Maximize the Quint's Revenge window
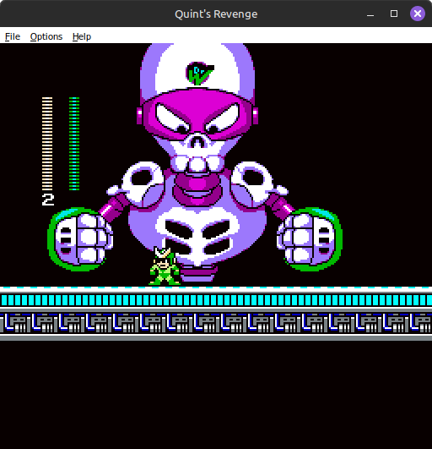The image size is (432, 449). pos(394,14)
